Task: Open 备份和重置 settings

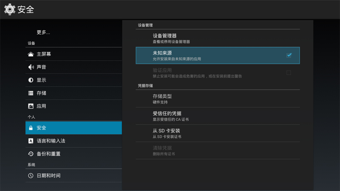Action: (x=74, y=154)
